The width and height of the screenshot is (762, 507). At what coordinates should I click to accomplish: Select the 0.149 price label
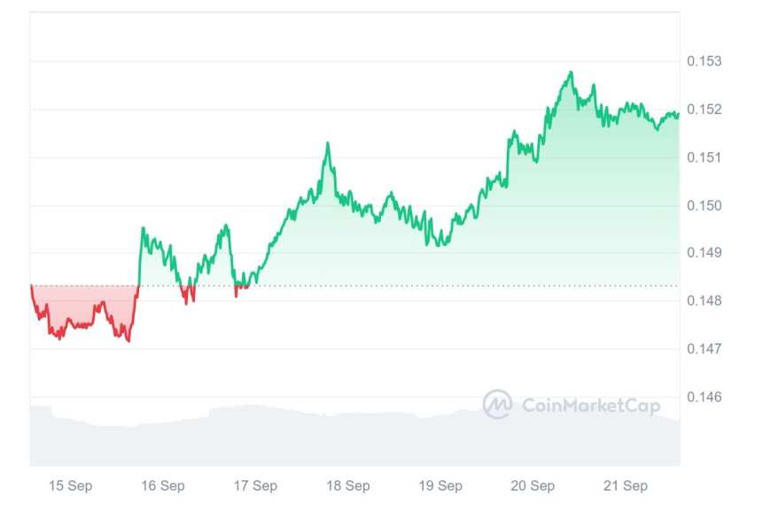pos(704,253)
